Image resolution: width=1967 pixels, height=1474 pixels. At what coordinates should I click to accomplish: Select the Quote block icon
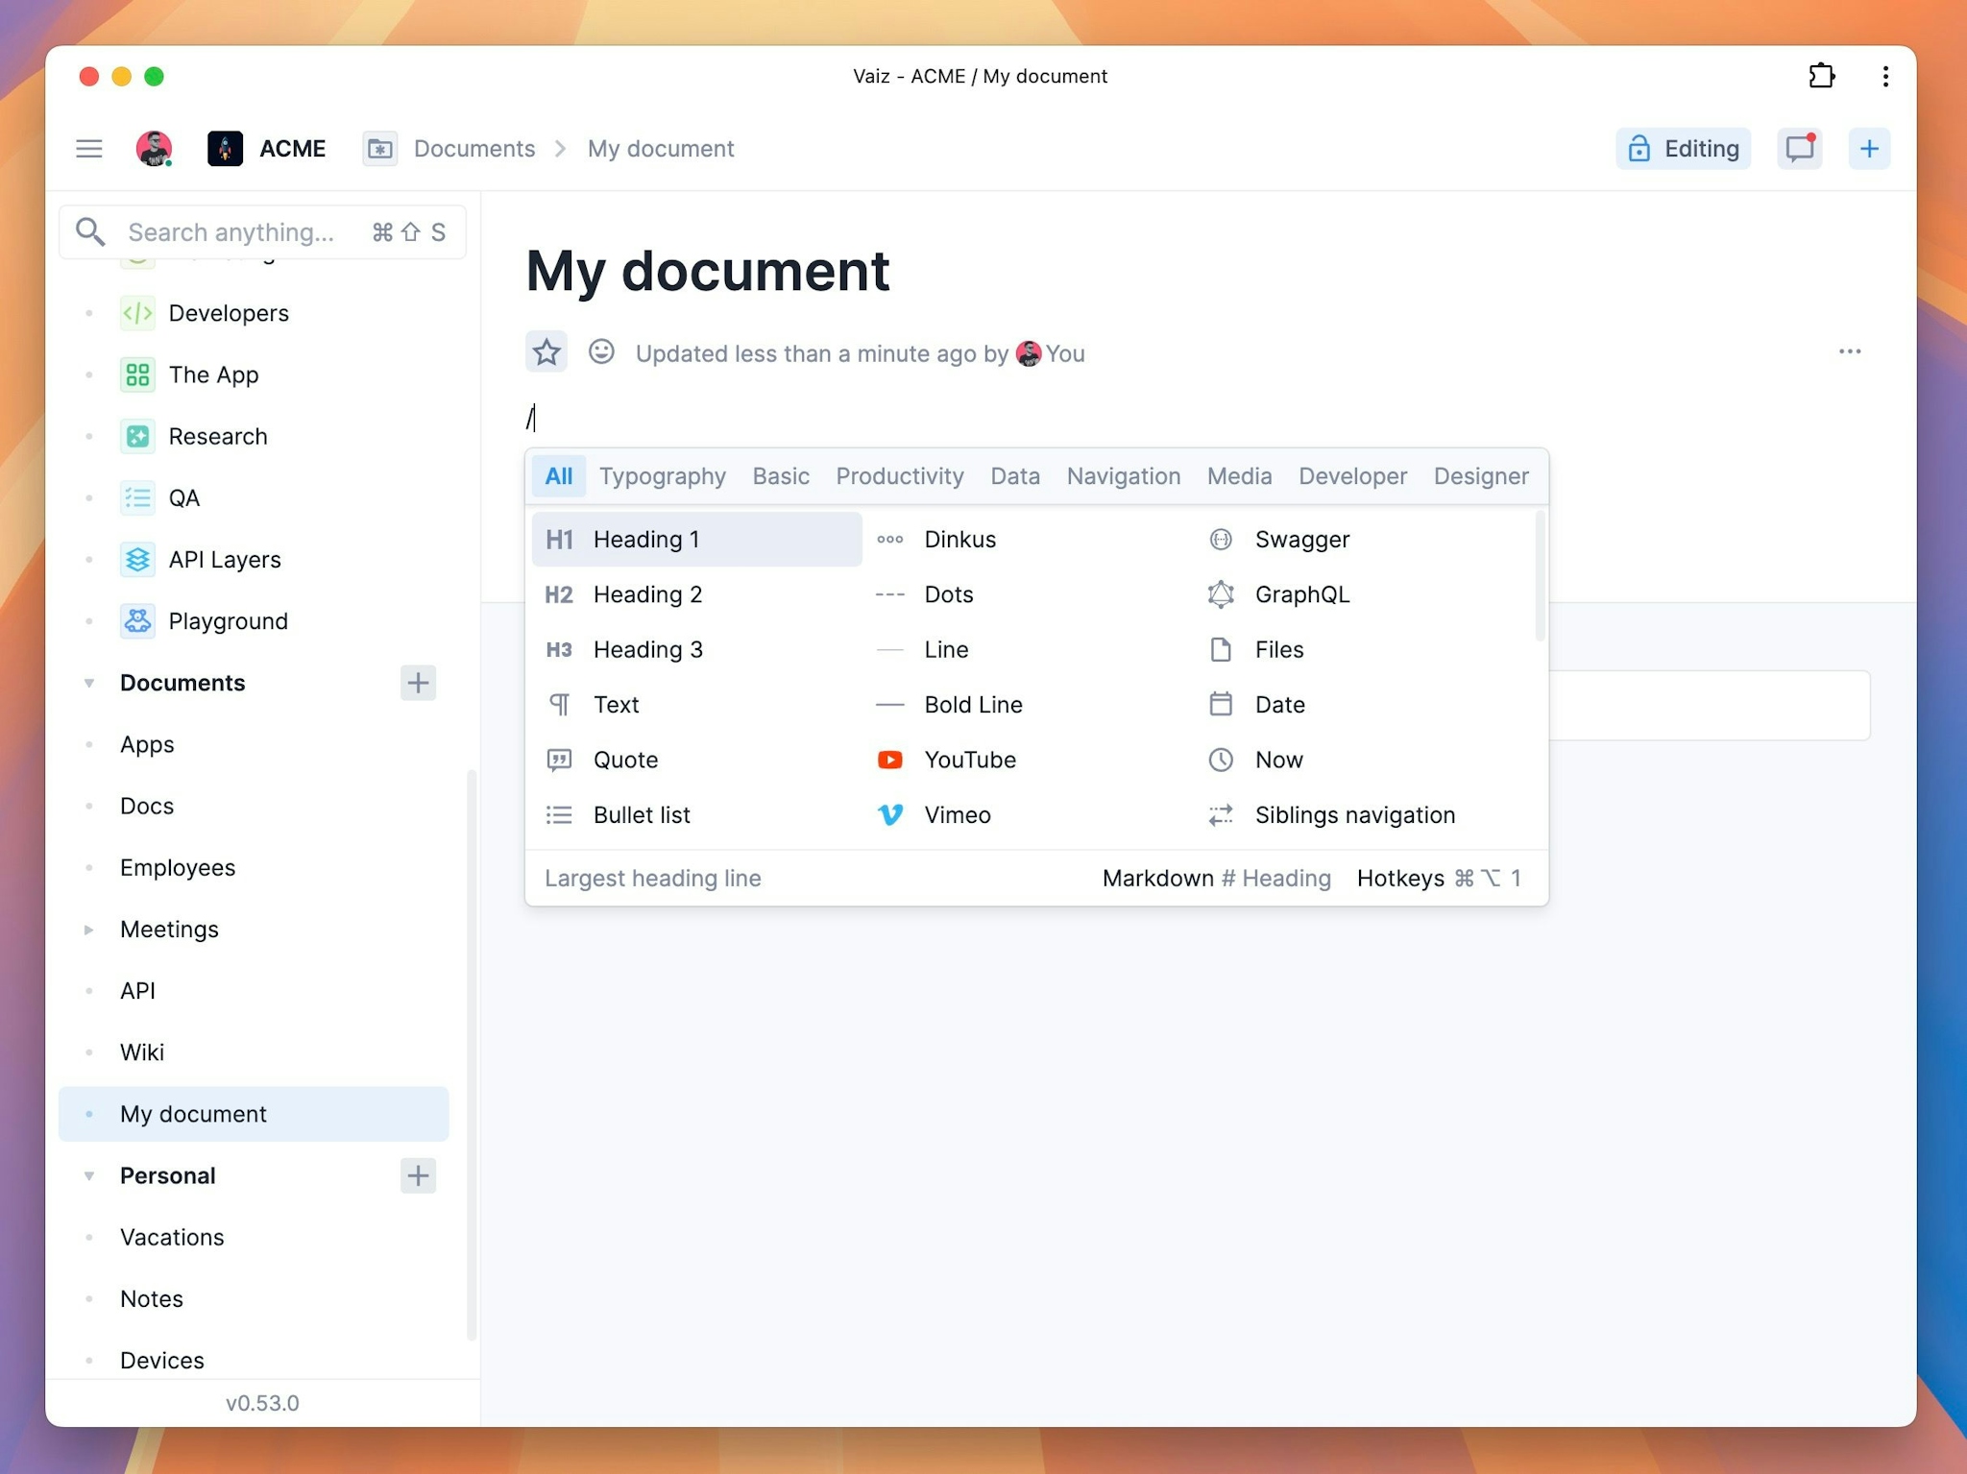click(x=559, y=759)
